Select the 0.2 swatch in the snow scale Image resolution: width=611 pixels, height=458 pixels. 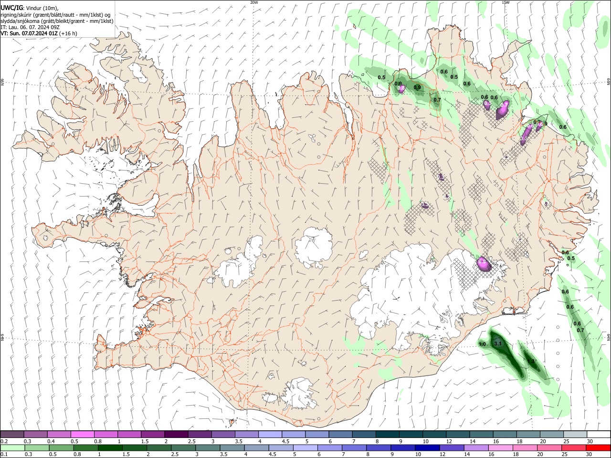(12, 434)
